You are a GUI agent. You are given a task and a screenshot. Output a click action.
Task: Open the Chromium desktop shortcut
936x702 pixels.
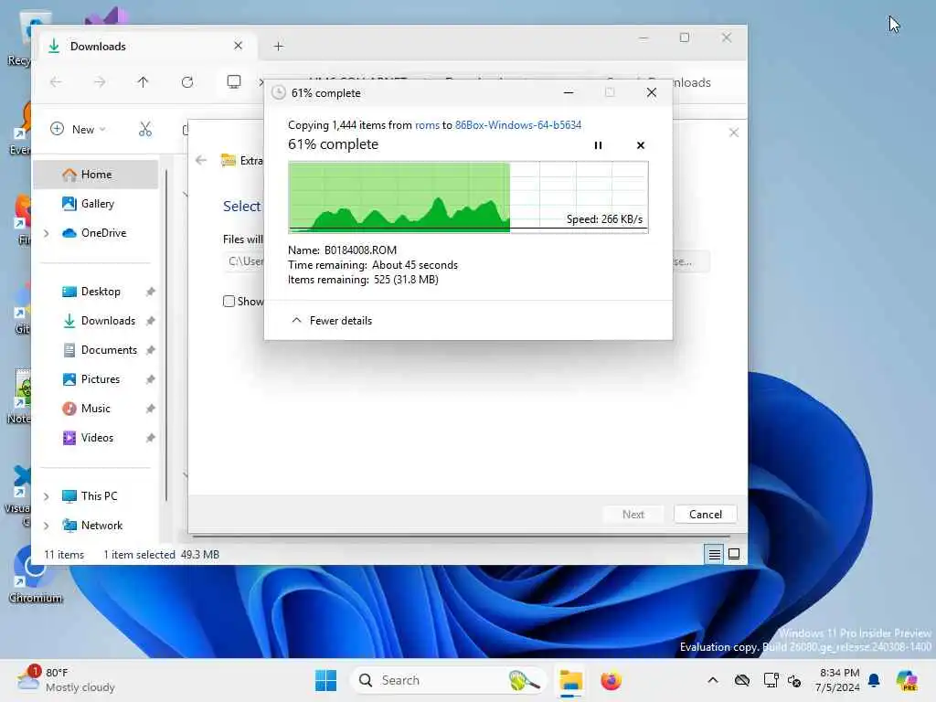35,574
